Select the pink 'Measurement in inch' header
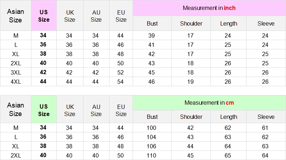Viewport: 286px width, 160px height. click(209, 8)
